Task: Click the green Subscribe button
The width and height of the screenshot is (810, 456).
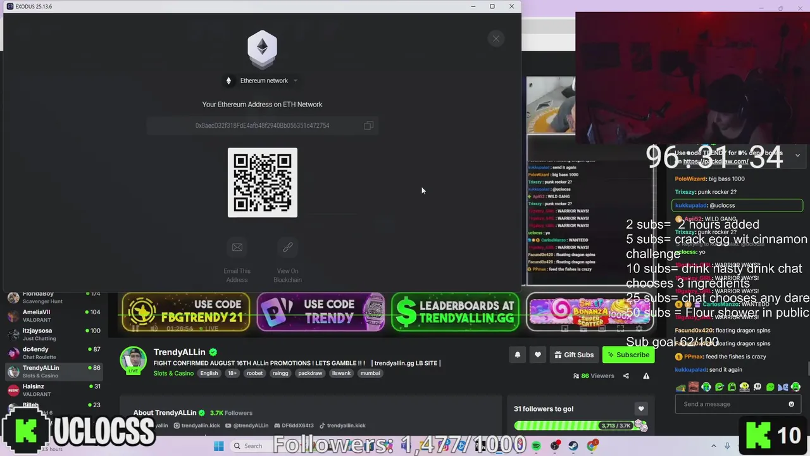Action: (628, 355)
